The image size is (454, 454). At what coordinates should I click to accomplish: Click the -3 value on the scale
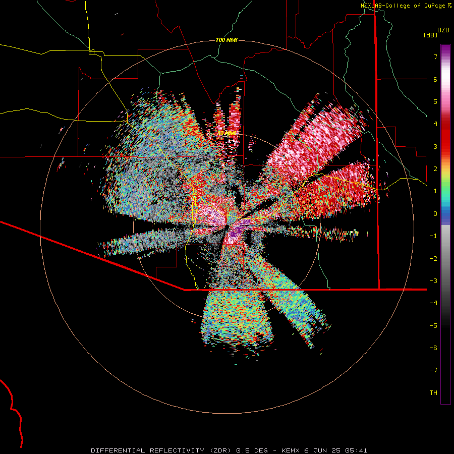coord(433,281)
